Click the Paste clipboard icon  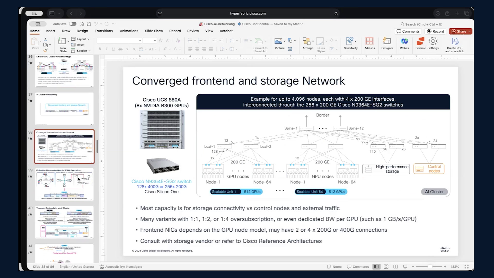34,41
